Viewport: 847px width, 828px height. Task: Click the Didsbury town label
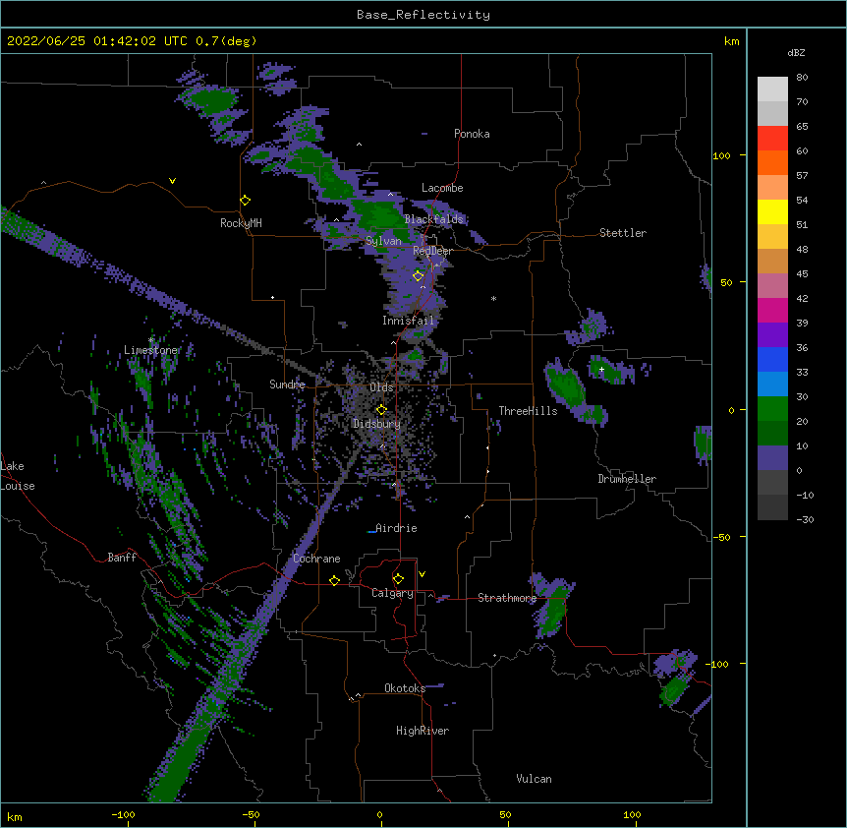coord(376,424)
